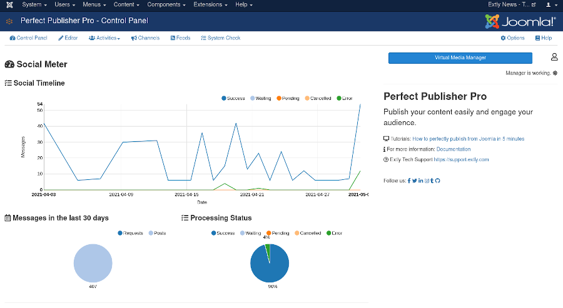This screenshot has height=308, width=563.
Task: Open the Users menu
Action: pyautogui.click(x=65, y=4)
